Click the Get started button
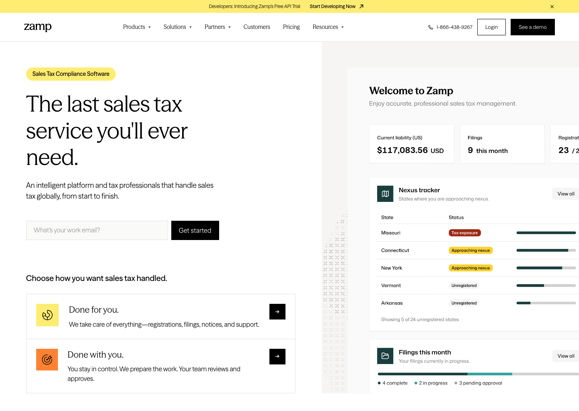This screenshot has height=411, width=579. point(195,230)
